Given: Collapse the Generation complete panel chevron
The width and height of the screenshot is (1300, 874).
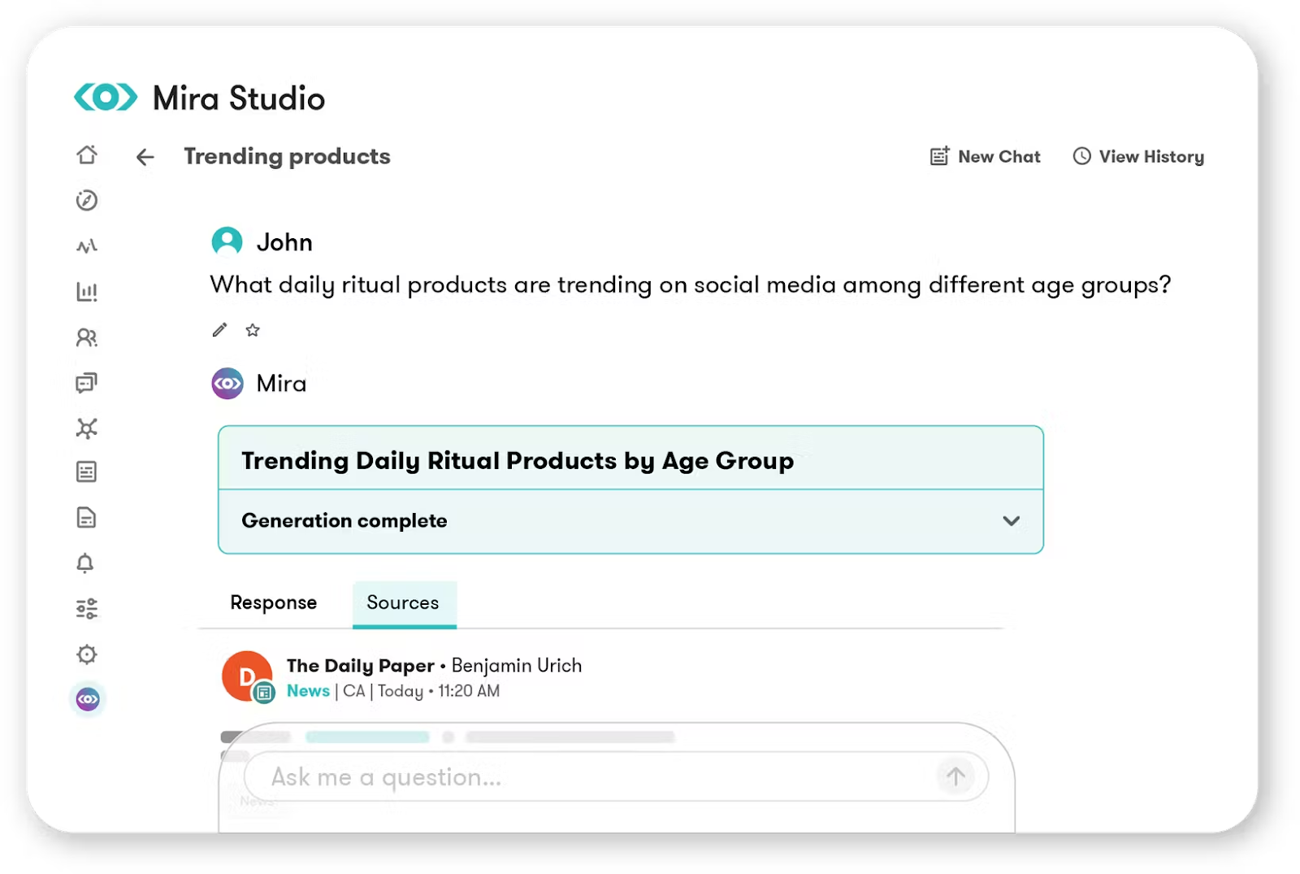Looking at the screenshot, I should 1011,520.
